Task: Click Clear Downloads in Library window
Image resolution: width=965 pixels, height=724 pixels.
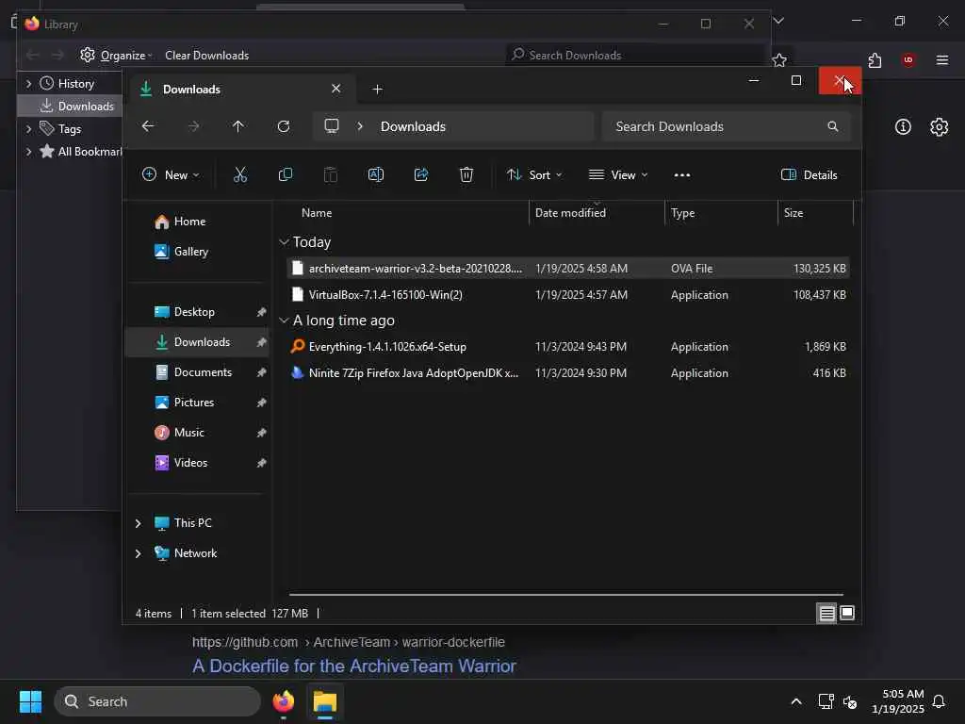Action: (206, 56)
